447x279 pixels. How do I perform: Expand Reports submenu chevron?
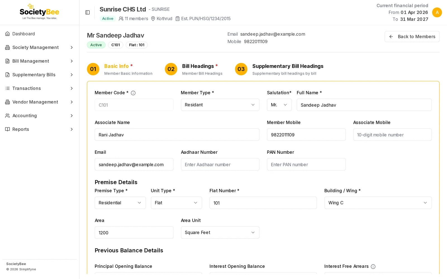[x=72, y=129]
